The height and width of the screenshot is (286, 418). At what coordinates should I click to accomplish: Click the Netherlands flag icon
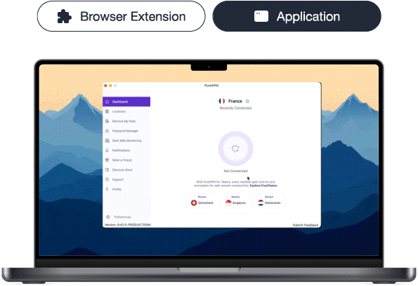click(261, 203)
